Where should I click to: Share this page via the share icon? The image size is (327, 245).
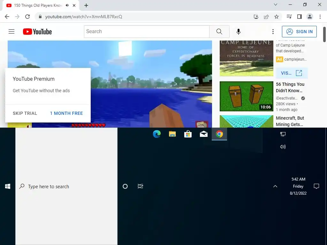point(266,17)
